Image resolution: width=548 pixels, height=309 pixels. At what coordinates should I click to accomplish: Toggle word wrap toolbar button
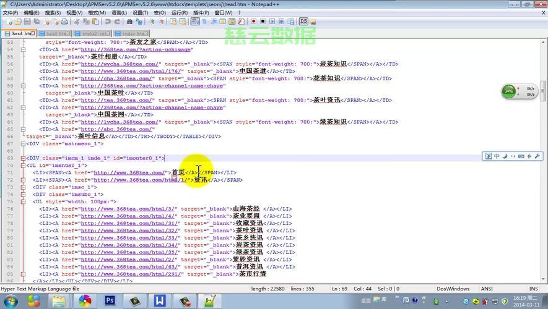click(195, 22)
